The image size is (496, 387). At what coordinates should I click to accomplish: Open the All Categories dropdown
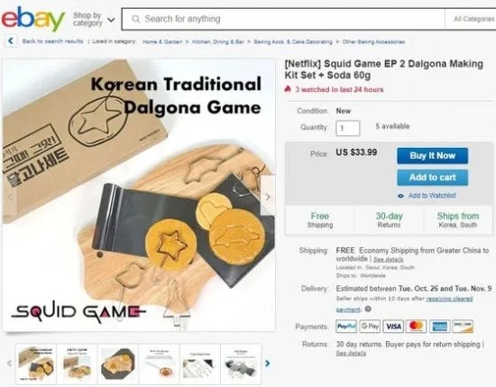pyautogui.click(x=473, y=19)
